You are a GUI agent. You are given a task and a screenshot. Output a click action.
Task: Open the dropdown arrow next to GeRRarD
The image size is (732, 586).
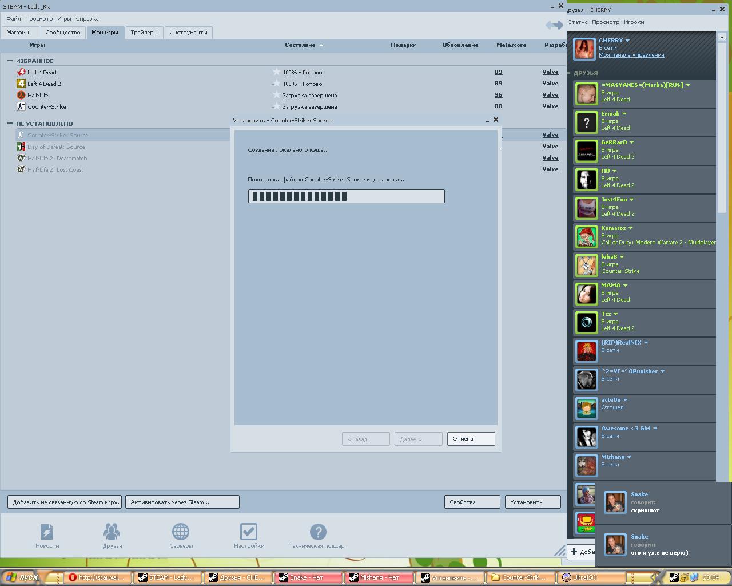(x=631, y=142)
